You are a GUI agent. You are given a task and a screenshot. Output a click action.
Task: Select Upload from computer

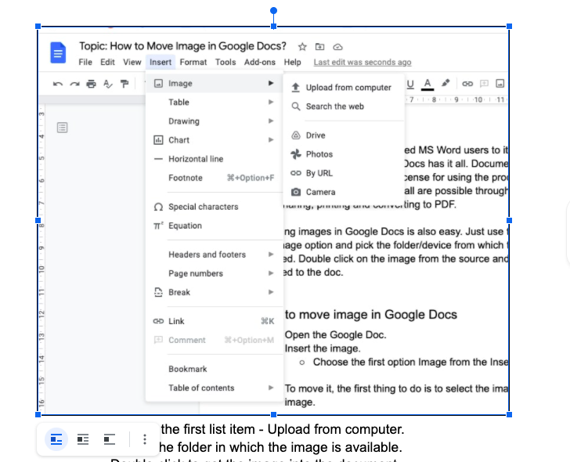(x=344, y=88)
